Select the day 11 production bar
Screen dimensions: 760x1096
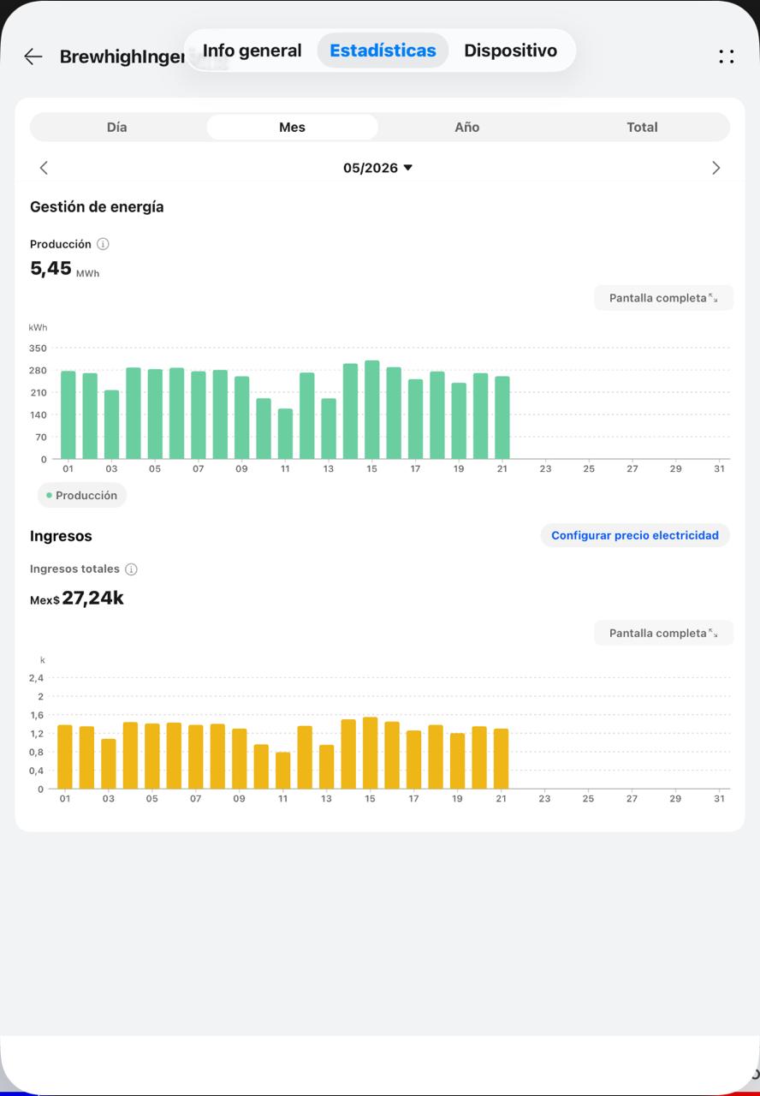(x=285, y=433)
